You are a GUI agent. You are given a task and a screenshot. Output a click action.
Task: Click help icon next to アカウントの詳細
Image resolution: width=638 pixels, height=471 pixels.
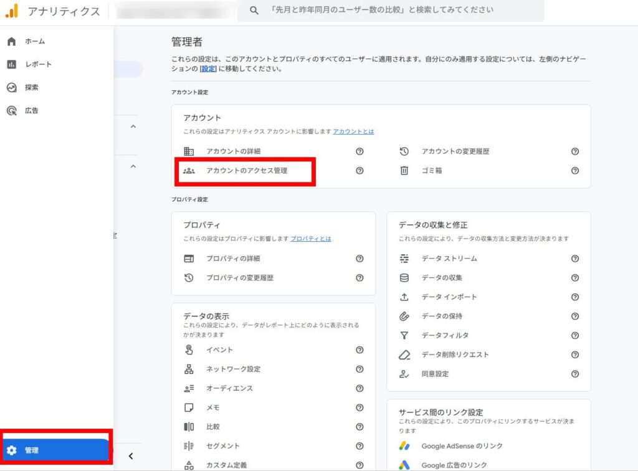pyautogui.click(x=359, y=151)
